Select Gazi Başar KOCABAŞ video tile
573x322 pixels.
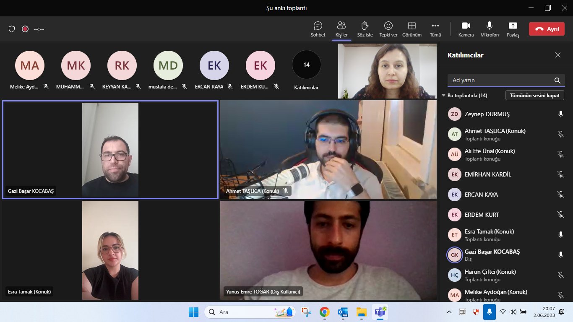110,150
